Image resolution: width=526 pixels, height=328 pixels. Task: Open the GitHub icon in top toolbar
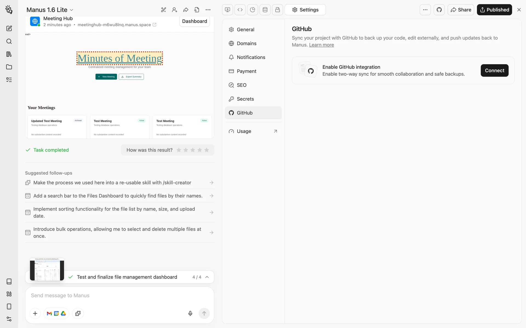pos(439,10)
